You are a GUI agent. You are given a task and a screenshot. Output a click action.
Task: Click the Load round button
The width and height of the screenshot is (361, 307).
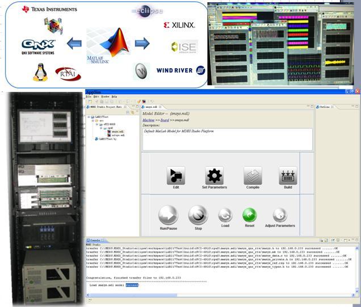coord(225,215)
